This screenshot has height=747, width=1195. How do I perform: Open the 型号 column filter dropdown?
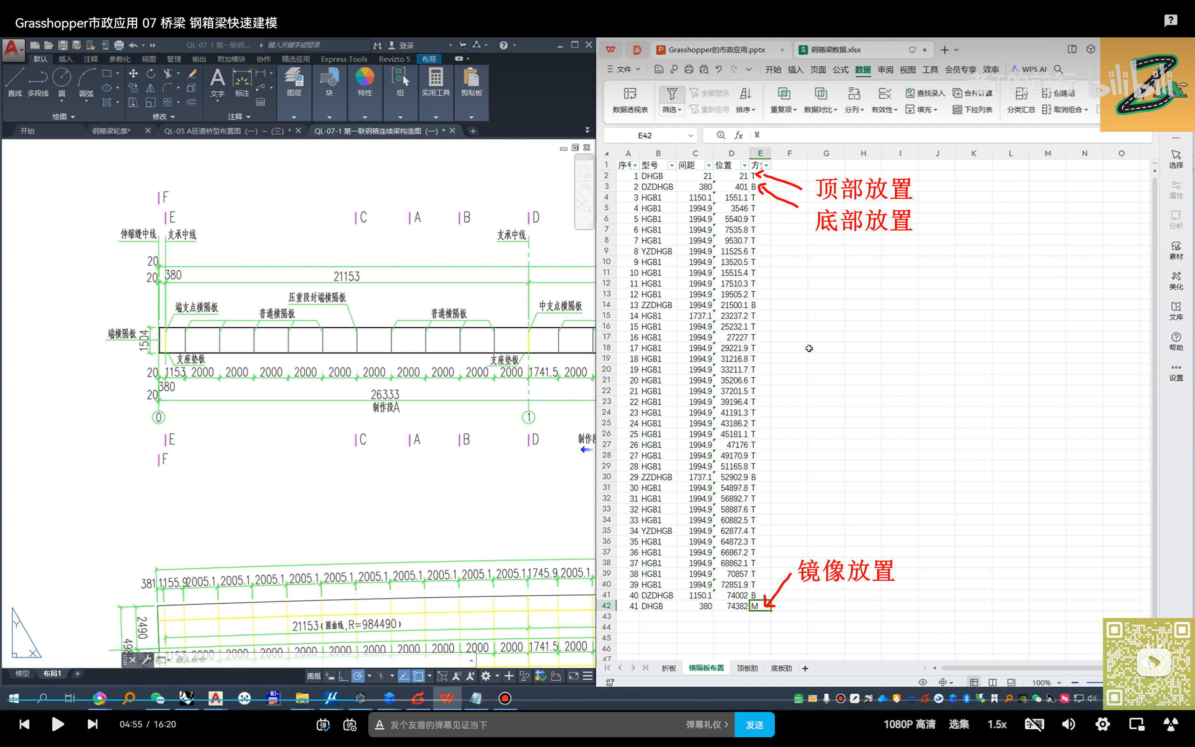(x=671, y=165)
